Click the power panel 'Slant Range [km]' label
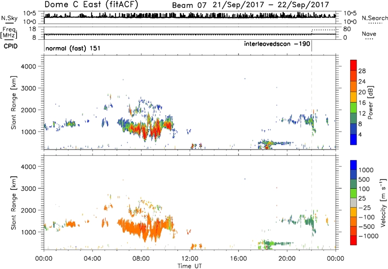The image size is (388, 269). 14,102
